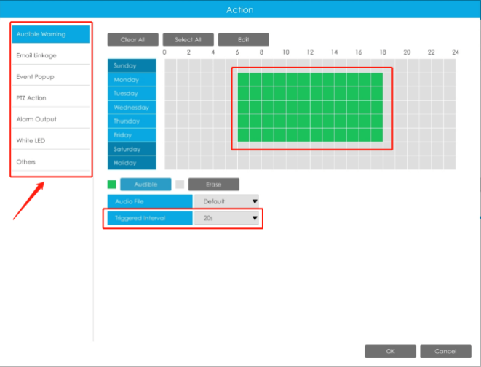Go to Alarm Output settings
The height and width of the screenshot is (367, 481).
click(x=51, y=119)
